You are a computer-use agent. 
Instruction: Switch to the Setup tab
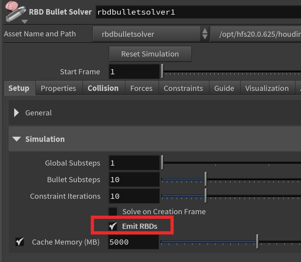(19, 88)
